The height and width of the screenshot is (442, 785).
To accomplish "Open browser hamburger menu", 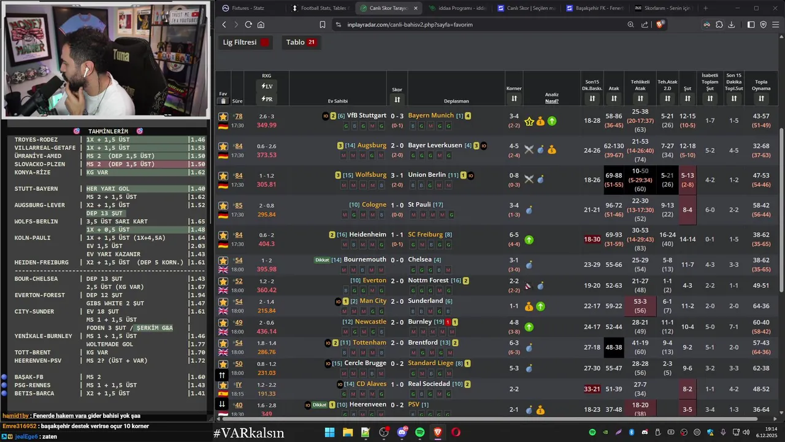I will [x=776, y=25].
